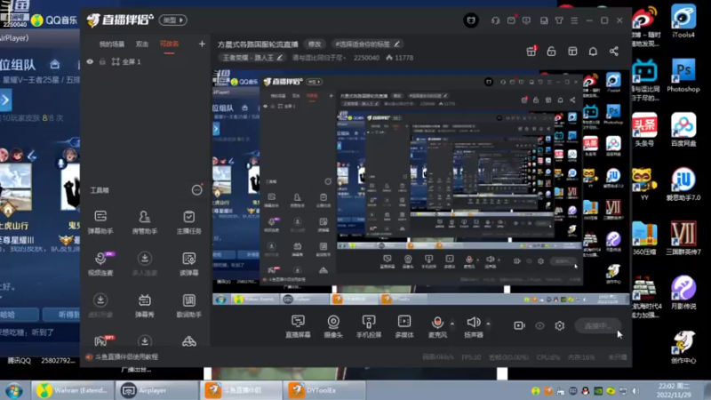Open Photoshop desktop shortcut

[x=683, y=76]
